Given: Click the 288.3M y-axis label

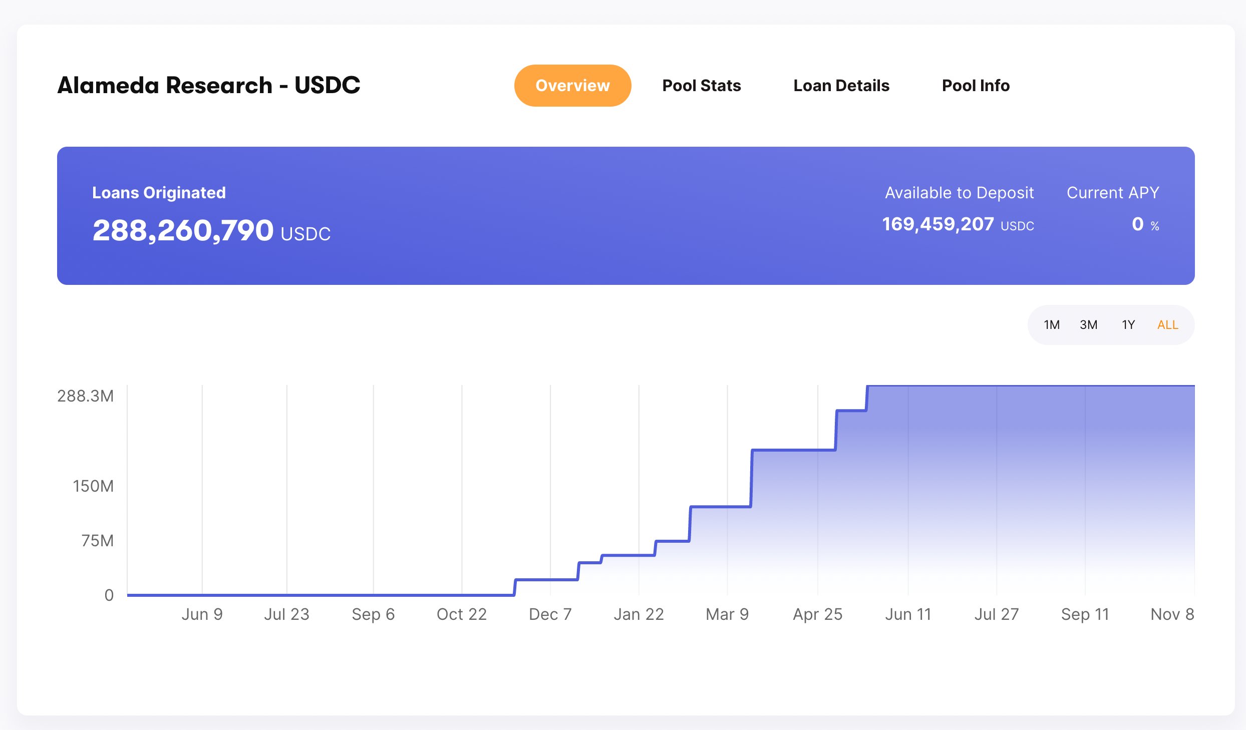Looking at the screenshot, I should (86, 396).
